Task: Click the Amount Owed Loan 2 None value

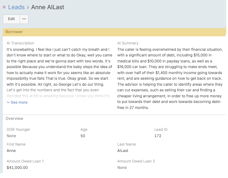Action: pyautogui.click(x=122, y=168)
